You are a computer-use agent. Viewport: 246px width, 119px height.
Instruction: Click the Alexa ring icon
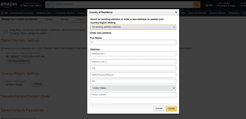tap(6, 32)
